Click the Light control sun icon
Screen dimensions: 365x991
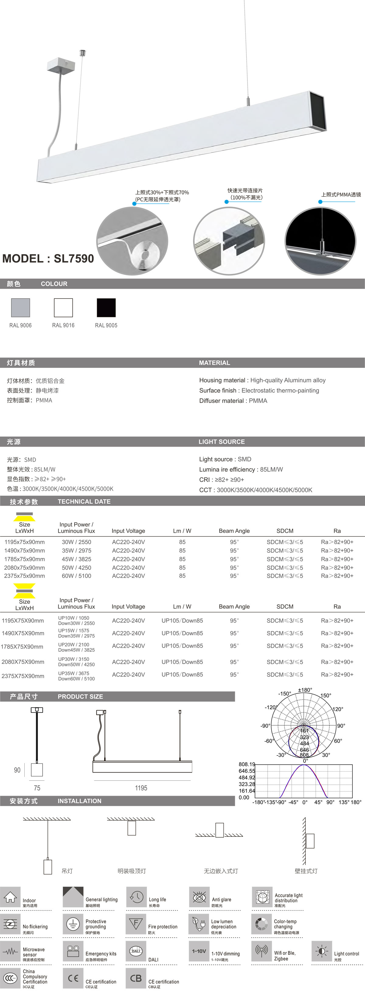click(x=322, y=951)
